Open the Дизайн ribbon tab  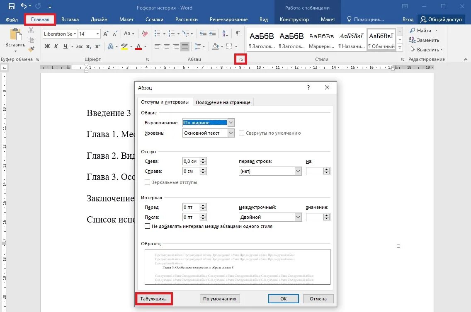click(99, 19)
